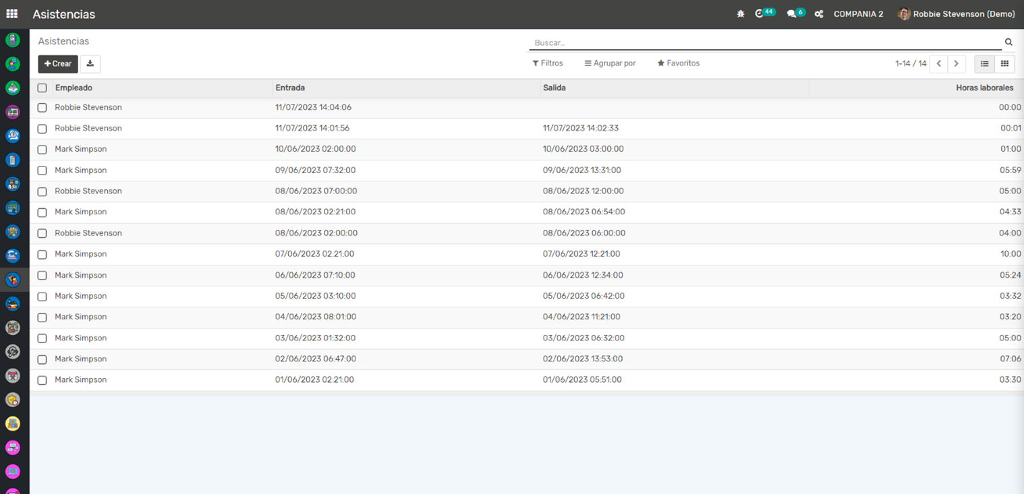Open the apps grid menu icon
This screenshot has width=1024, height=494.
click(x=12, y=13)
